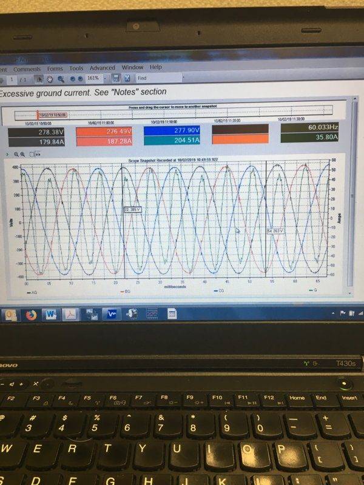The height and width of the screenshot is (485, 364).
Task: Open the notepad document icon in taskbar
Action: 172,313
